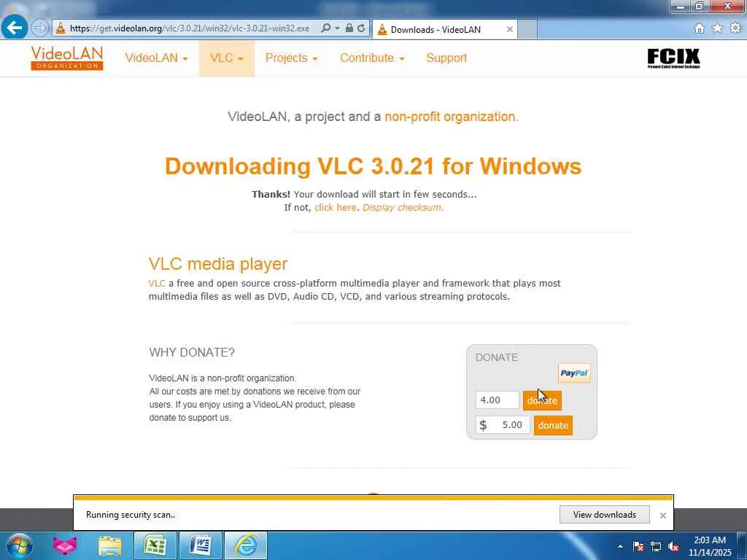Click the 'click here' download link
747x560 pixels.
(x=336, y=208)
